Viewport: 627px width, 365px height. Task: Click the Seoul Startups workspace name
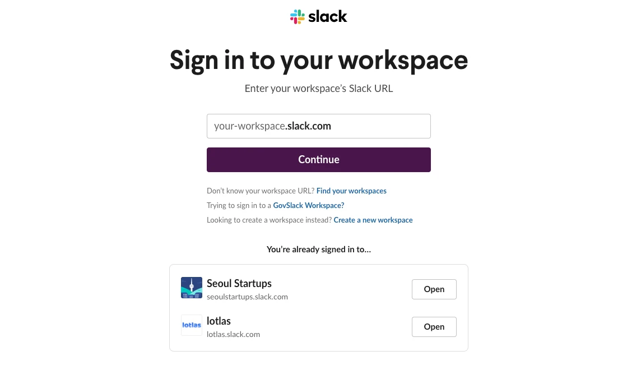(x=239, y=283)
